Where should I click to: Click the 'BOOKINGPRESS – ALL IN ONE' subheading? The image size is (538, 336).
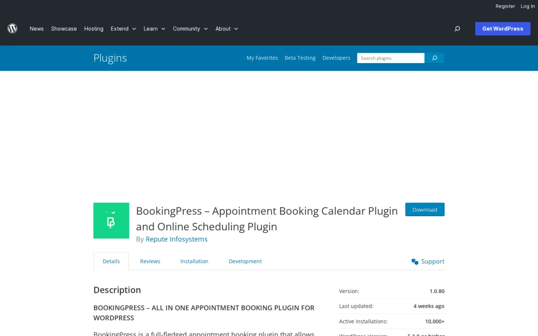(x=204, y=313)
